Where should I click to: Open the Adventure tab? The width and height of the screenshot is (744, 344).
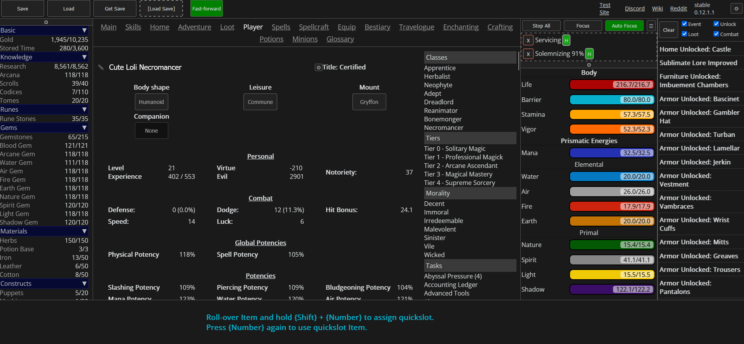point(195,27)
